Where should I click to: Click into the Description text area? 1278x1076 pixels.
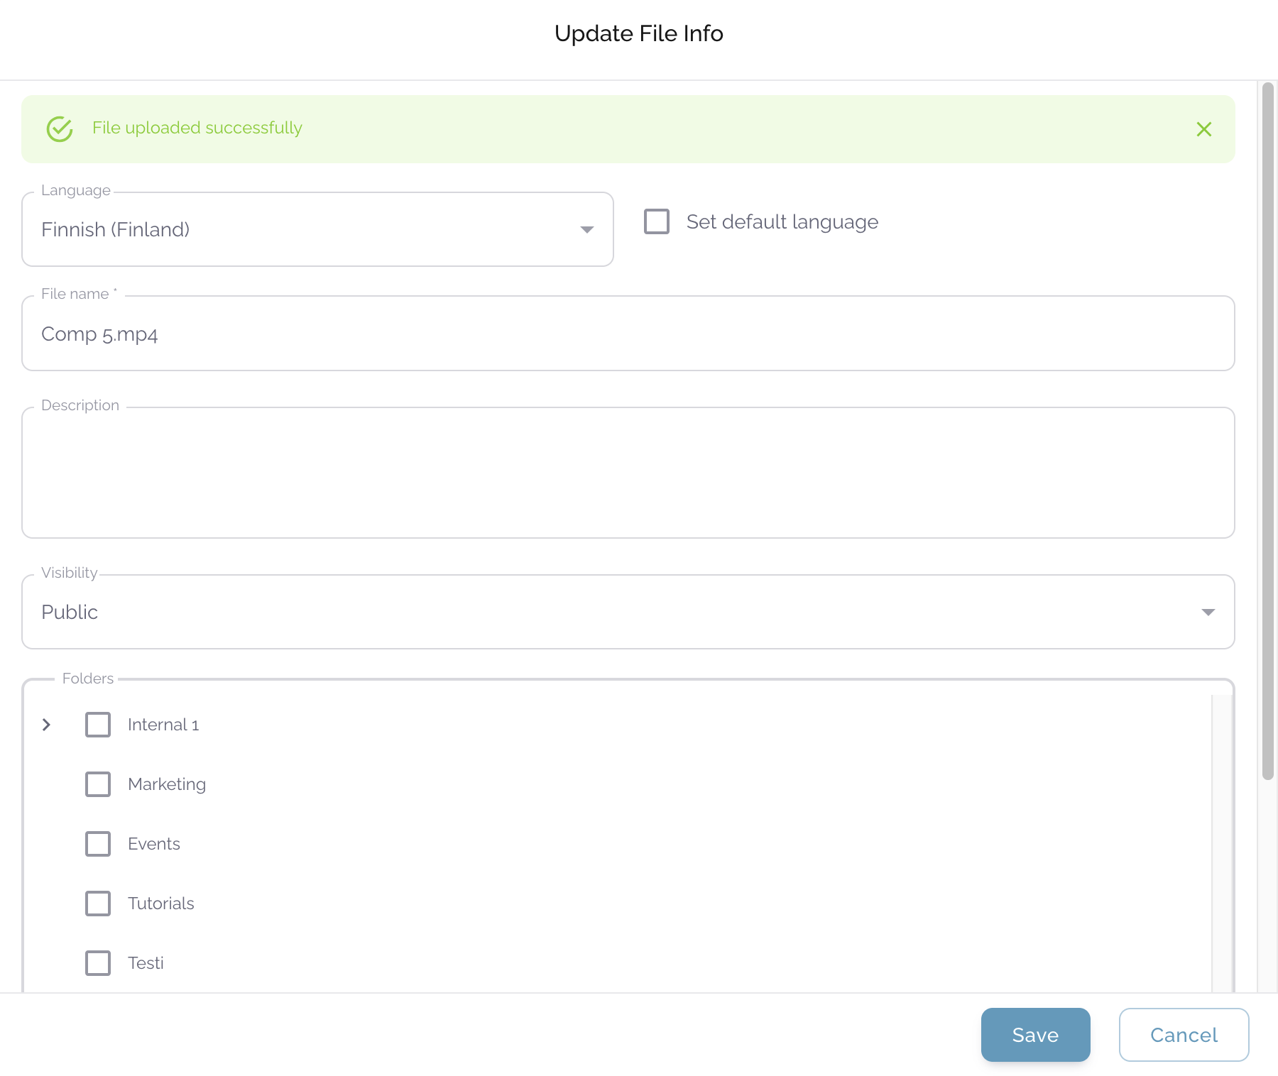click(x=628, y=473)
